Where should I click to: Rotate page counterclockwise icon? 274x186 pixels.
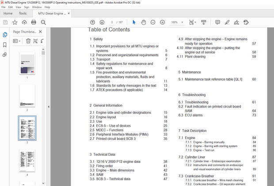click(x=42, y=41)
